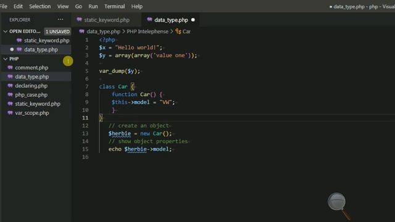The image size is (395, 222).
Task: Click var_dump($y); on line 5
Action: pos(119,72)
